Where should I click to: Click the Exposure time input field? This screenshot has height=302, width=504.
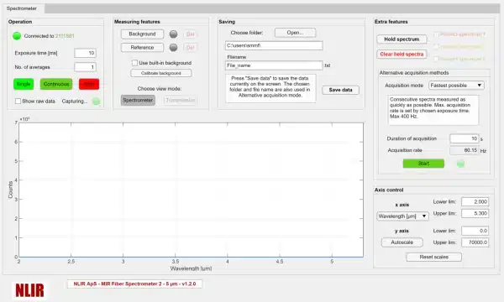tap(85, 53)
